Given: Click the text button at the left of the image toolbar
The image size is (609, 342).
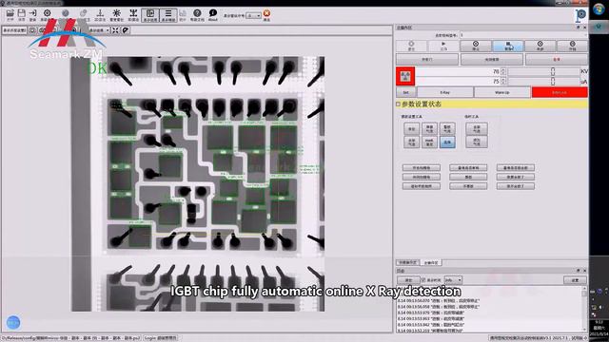Looking at the screenshot, I should [x=15, y=30].
